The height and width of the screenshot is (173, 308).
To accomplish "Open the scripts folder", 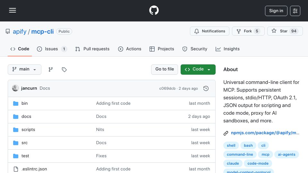I will point(28,130).
